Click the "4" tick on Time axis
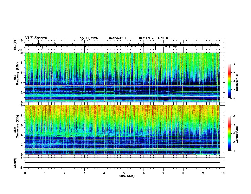The image size is (251, 194). (104, 173)
